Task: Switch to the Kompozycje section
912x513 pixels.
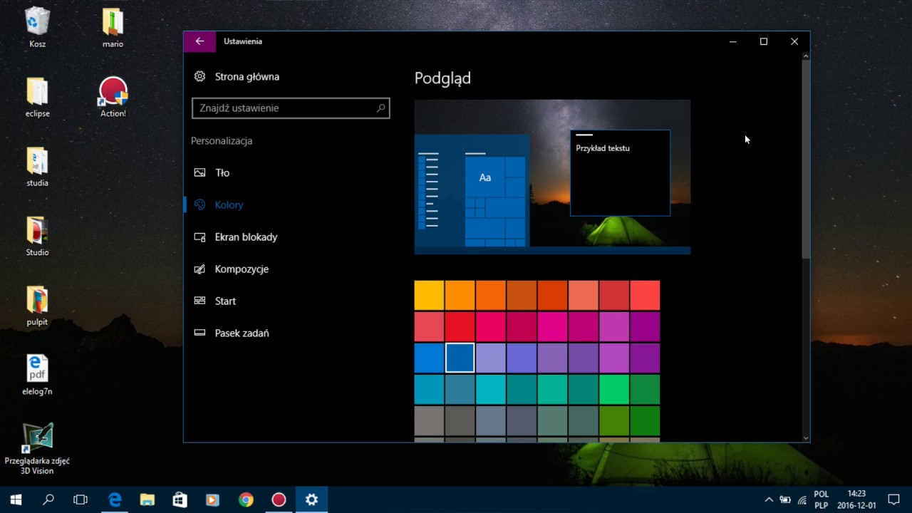Action: click(232, 269)
